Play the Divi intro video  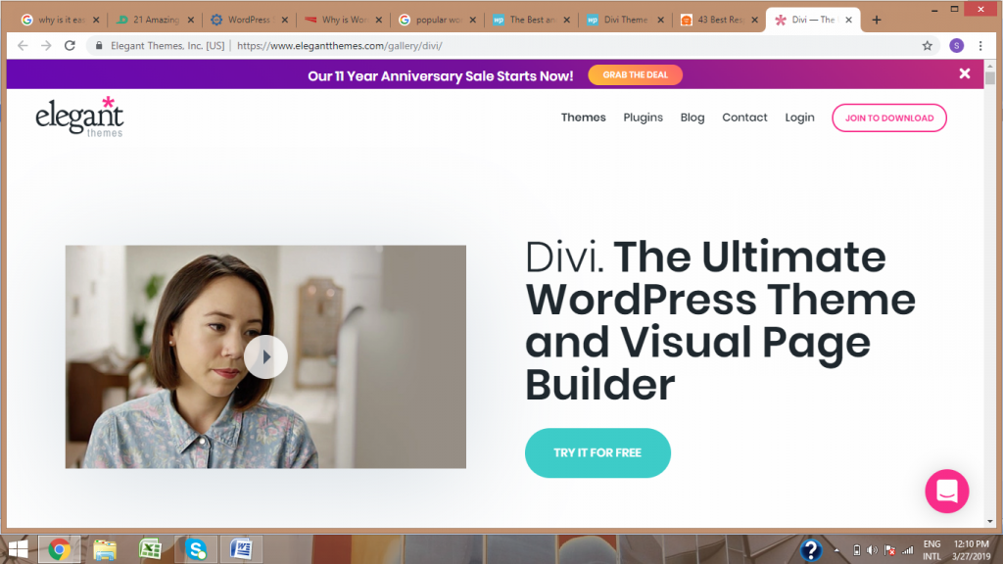(265, 356)
